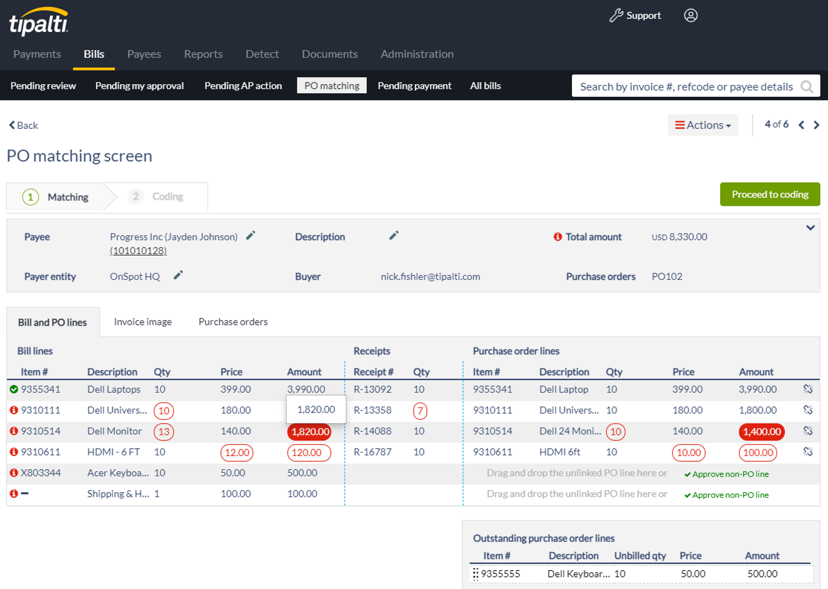
Task: Click the user profile icon
Action: pos(690,16)
